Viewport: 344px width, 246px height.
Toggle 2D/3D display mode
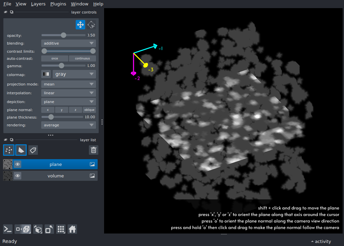23,229
